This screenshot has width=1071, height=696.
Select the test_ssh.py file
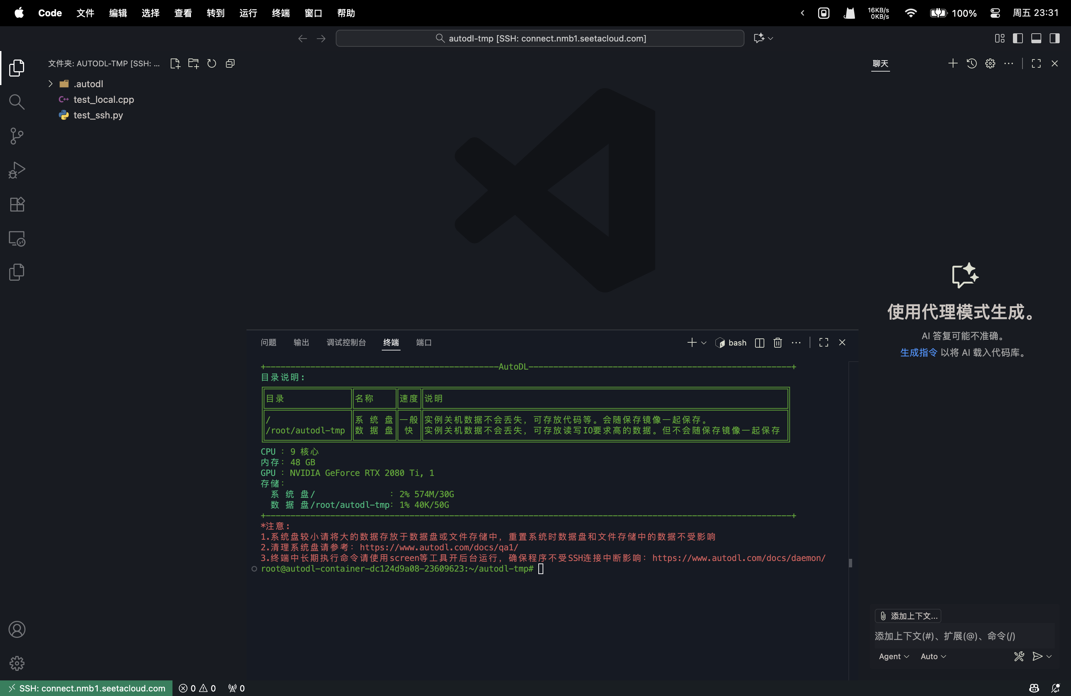pos(98,115)
